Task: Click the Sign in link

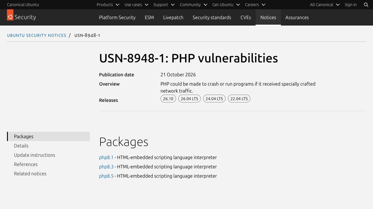Action: [351, 5]
